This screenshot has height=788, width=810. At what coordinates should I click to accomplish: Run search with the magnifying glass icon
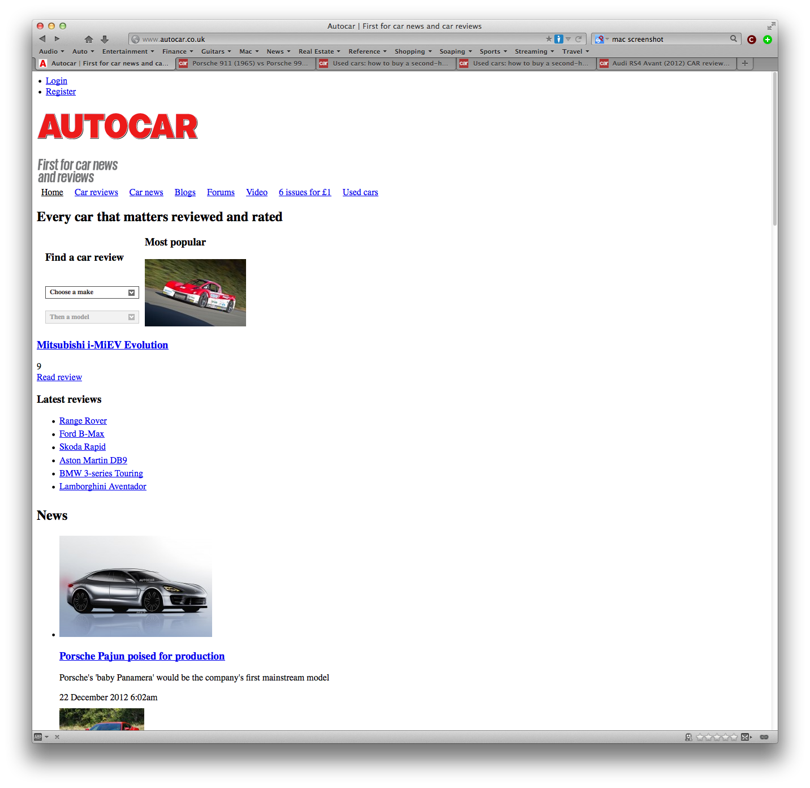pos(734,38)
